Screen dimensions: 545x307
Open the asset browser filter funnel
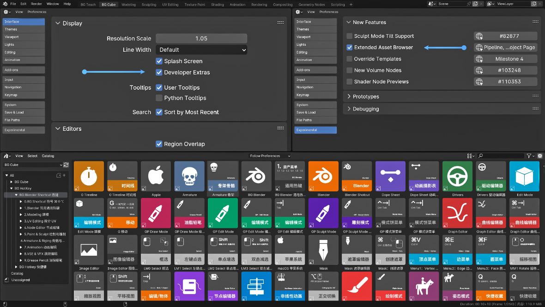click(529, 156)
